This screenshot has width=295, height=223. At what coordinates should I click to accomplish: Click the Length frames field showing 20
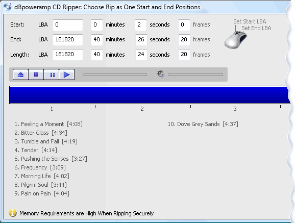(184, 55)
